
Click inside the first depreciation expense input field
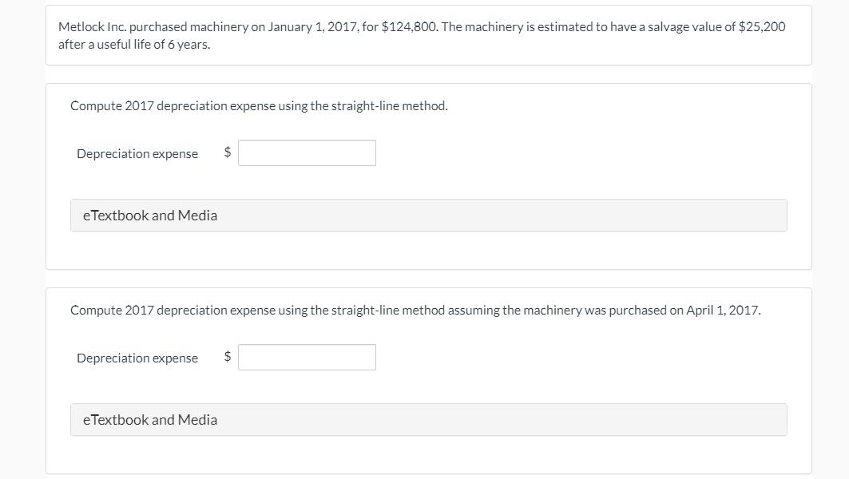[307, 152]
